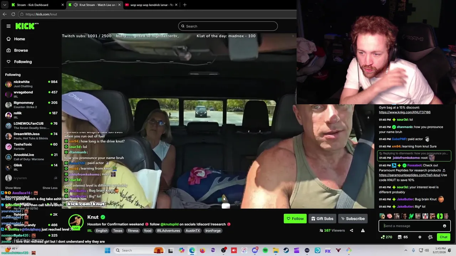This screenshot has width=456, height=256.
Task: Click the report warning triangle icon
Action: click(x=363, y=230)
